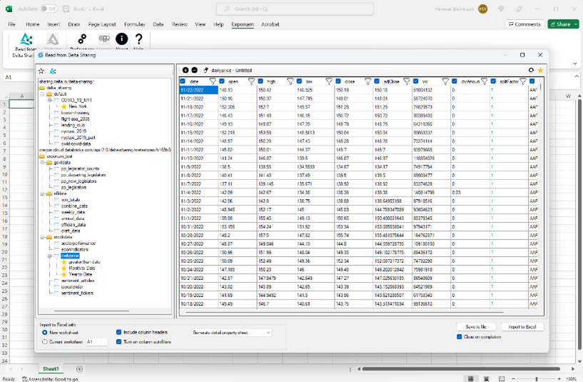Open the Data ribbon tab
Image resolution: width=583 pixels, height=382 pixels.
click(x=158, y=24)
